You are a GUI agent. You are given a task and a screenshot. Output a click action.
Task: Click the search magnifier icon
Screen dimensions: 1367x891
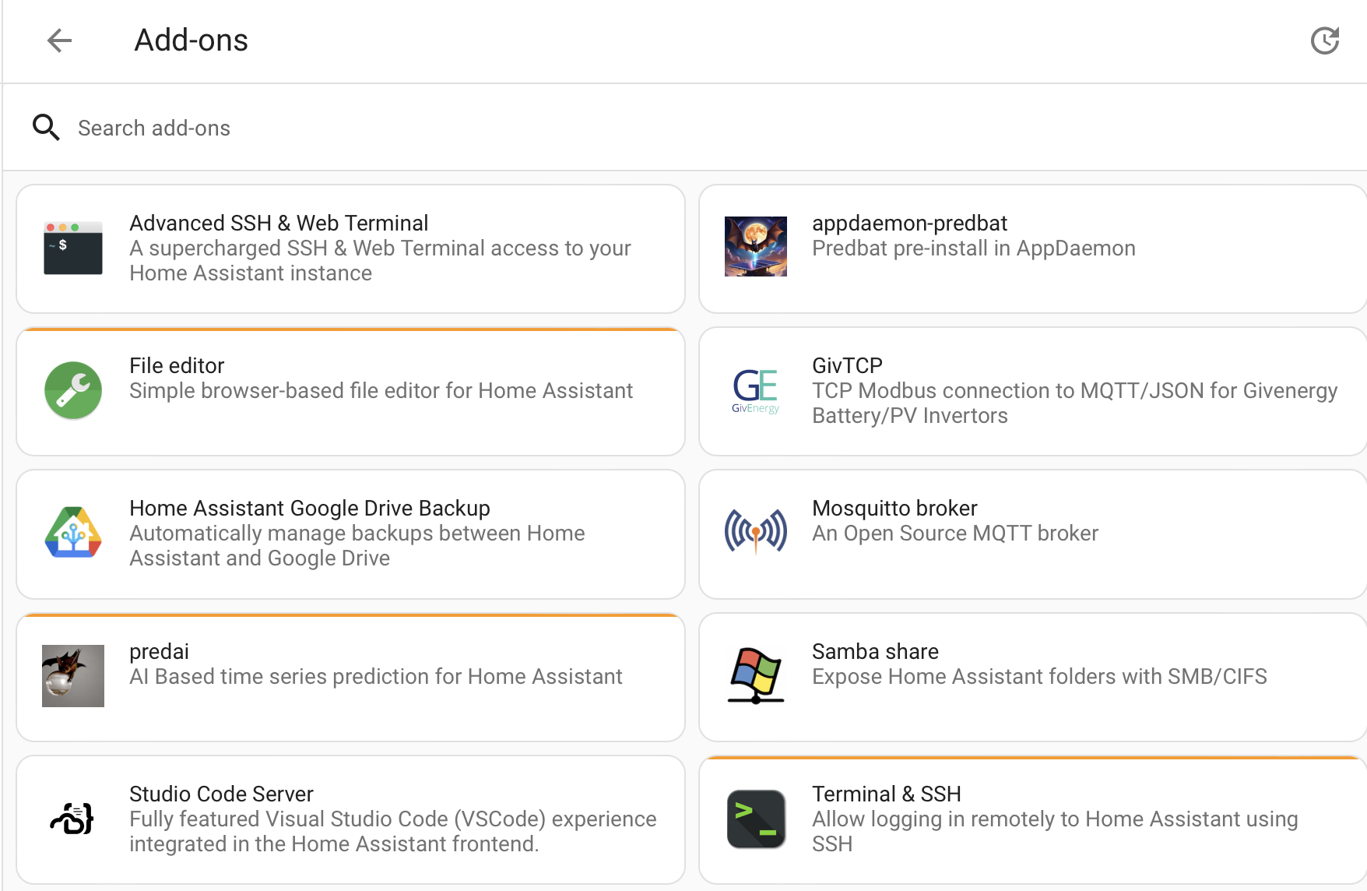[46, 128]
